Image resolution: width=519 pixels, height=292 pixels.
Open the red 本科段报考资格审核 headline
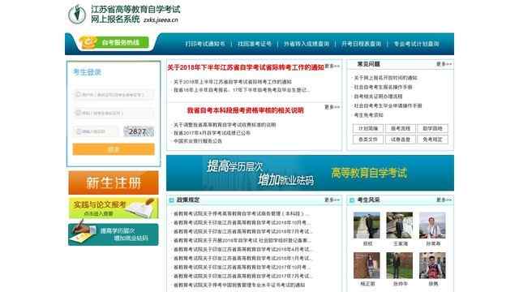point(245,110)
